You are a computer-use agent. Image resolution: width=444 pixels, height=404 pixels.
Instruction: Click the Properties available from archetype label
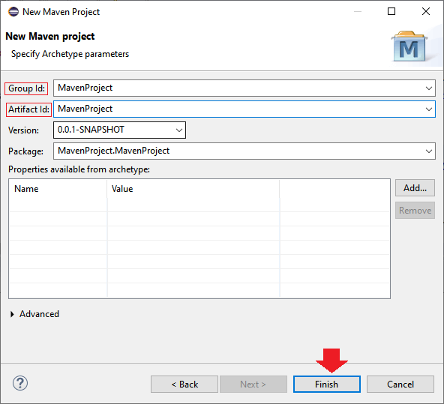pyautogui.click(x=79, y=169)
